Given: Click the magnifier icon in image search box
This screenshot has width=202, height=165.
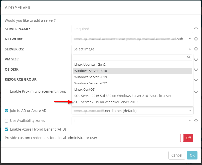Looking at the screenshot, I should [189, 57].
